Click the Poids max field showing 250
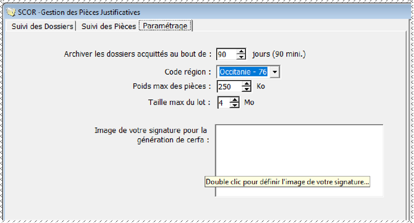This screenshot has height=223, width=414. click(230, 86)
